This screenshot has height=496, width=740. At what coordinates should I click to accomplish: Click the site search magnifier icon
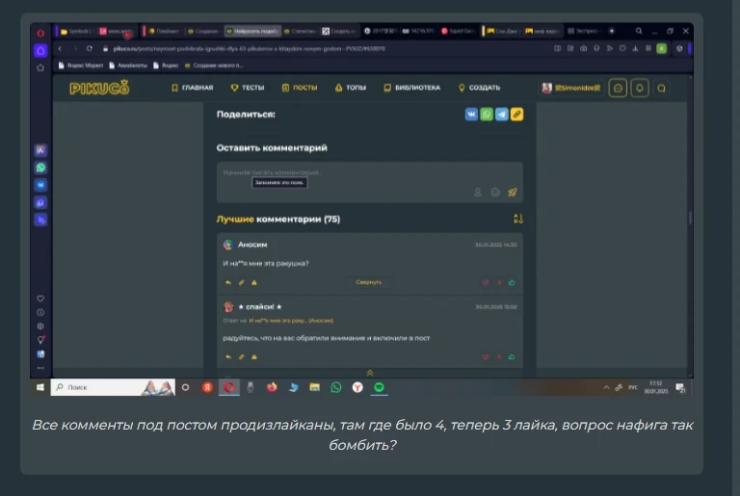(x=661, y=89)
